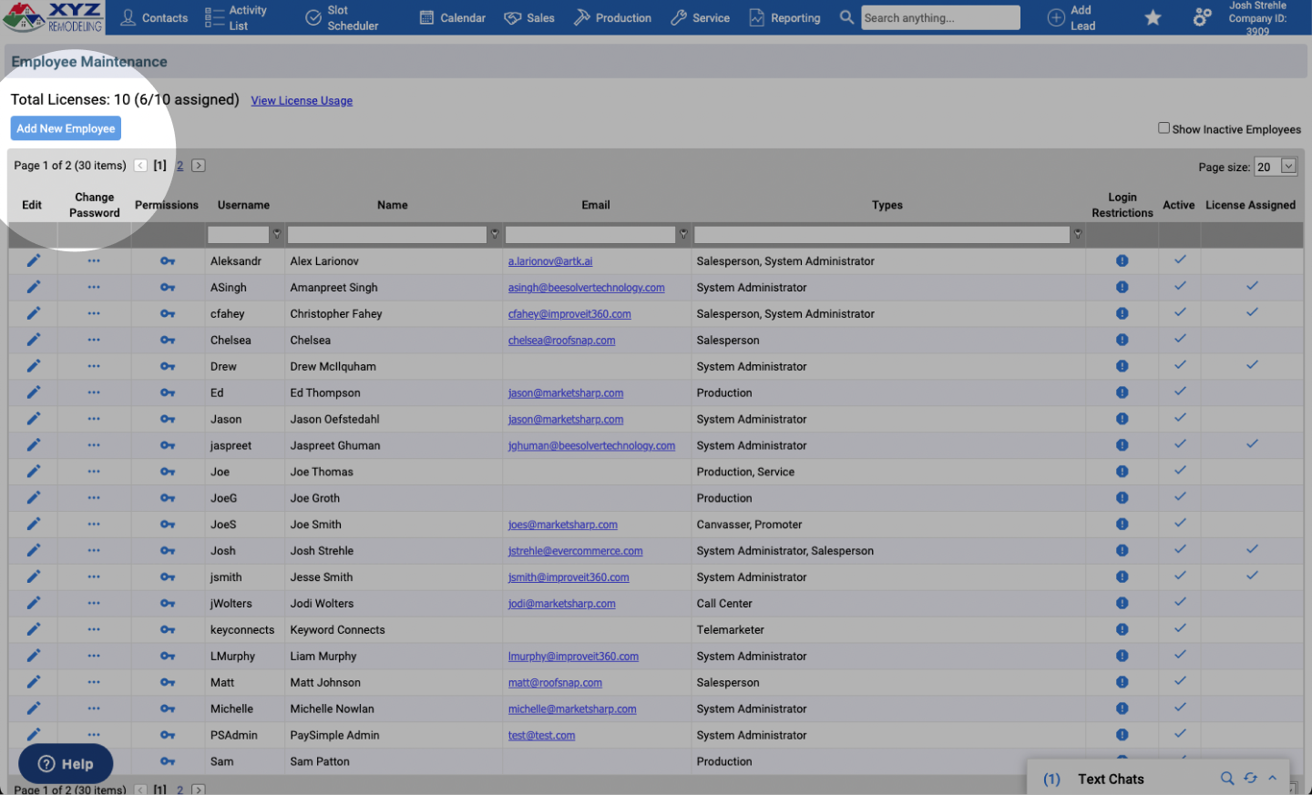The height and width of the screenshot is (795, 1312).
Task: Click login restrictions icon for Michelle Nowlan
Action: (x=1122, y=708)
